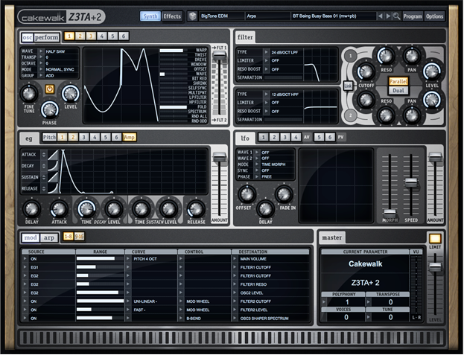This screenshot has height=355, width=464.
Task: Open the Program menu button
Action: coord(413,16)
